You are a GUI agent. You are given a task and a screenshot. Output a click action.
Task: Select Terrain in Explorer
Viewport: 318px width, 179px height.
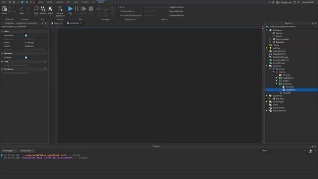[x=279, y=36]
